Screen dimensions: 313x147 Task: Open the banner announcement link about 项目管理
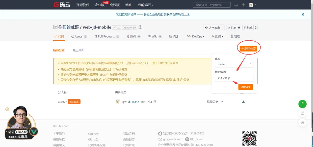point(153,14)
